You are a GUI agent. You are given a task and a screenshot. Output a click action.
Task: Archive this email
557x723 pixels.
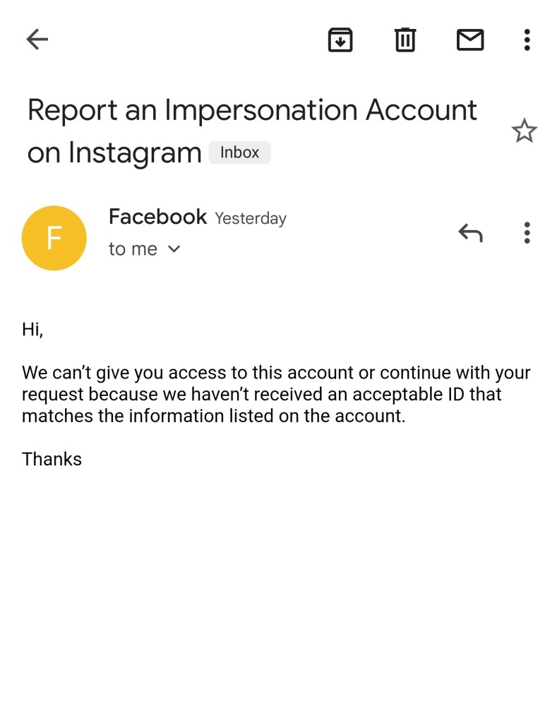click(x=340, y=40)
